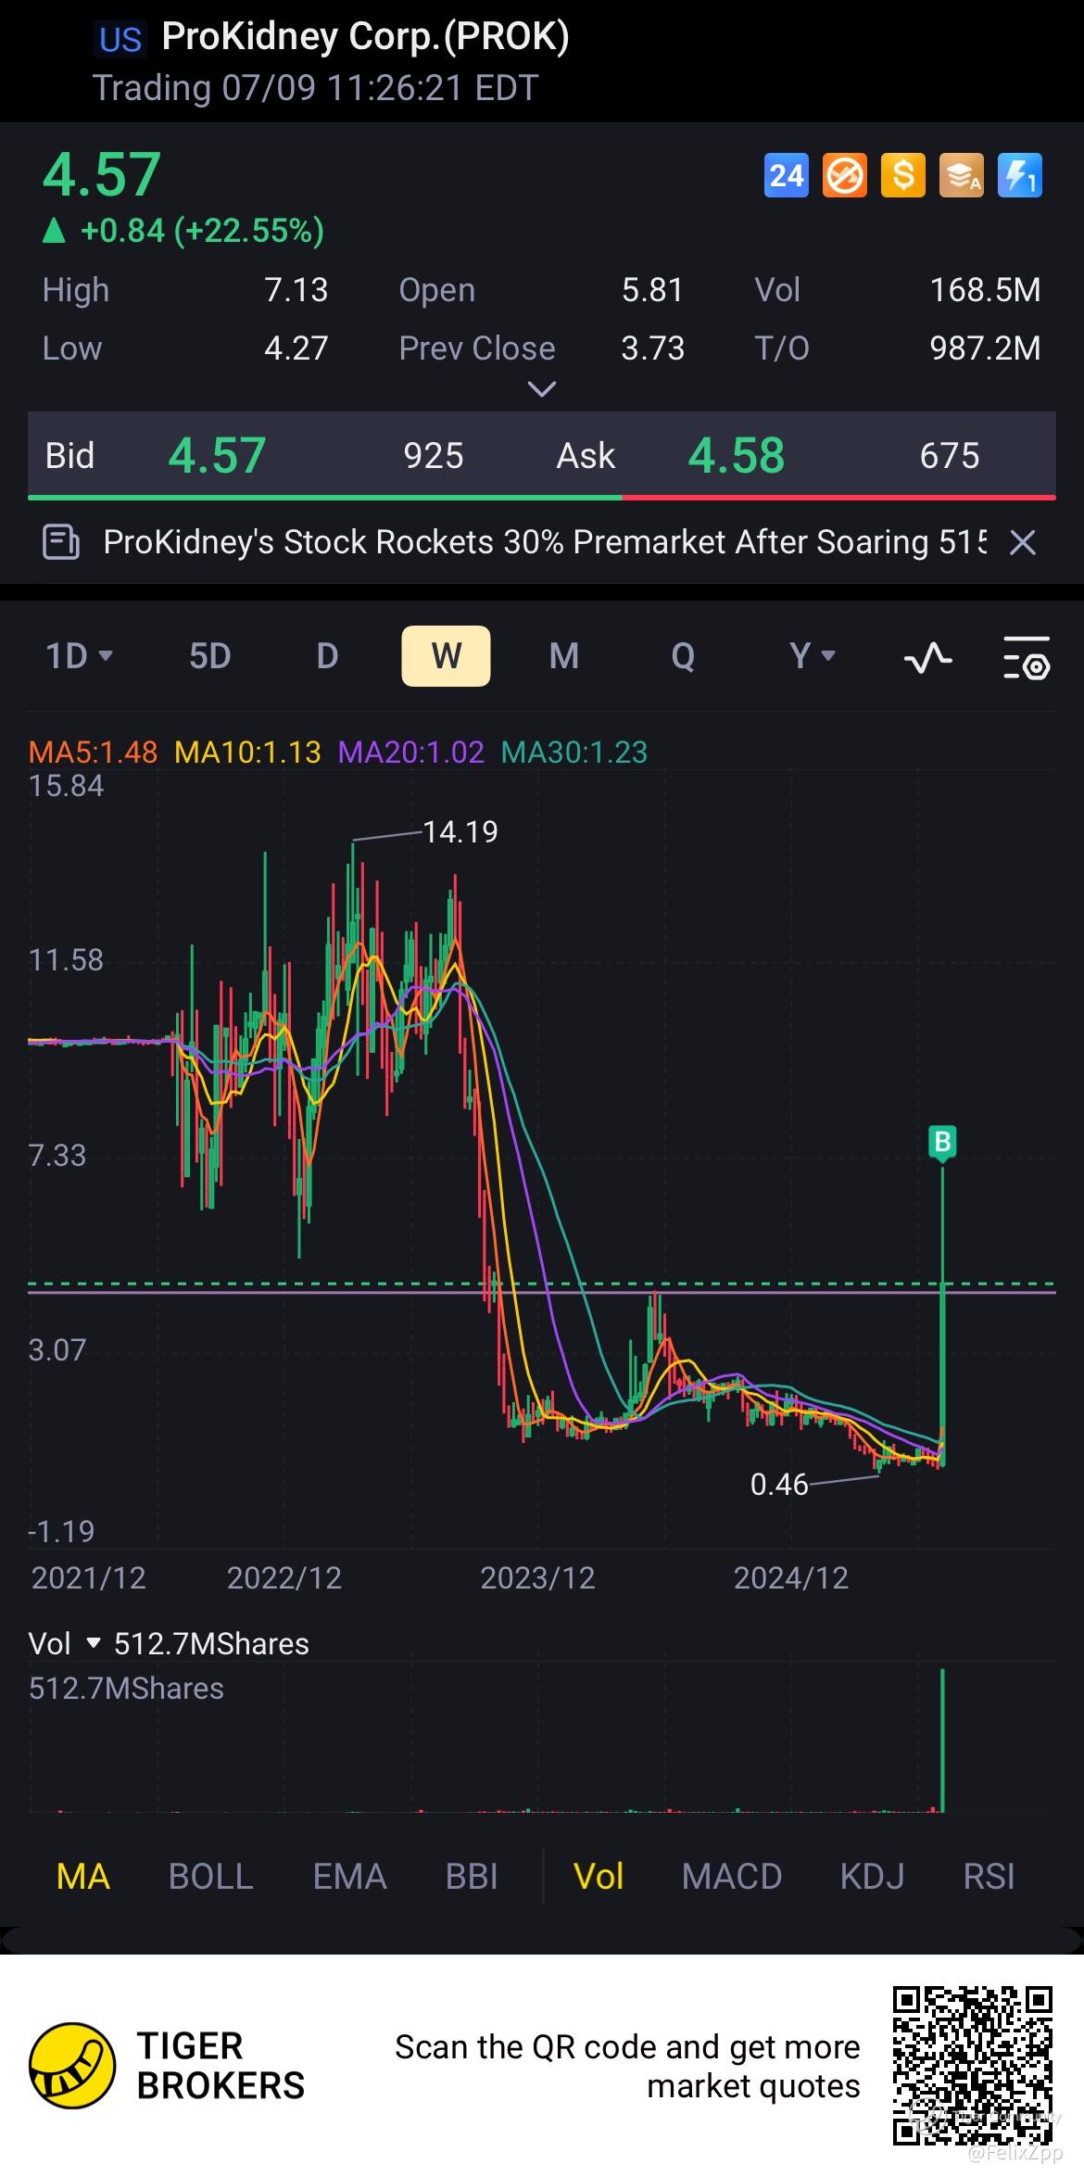The width and height of the screenshot is (1084, 2177).
Task: Tap the Open value 5.81
Action: [652, 290]
